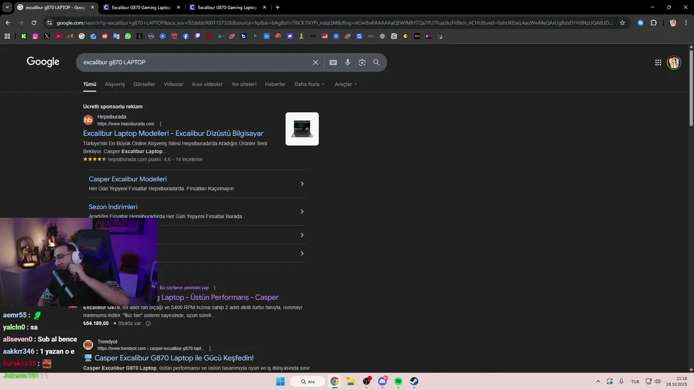Open the Kick bookmark icon
The image size is (694, 390).
(24, 36)
